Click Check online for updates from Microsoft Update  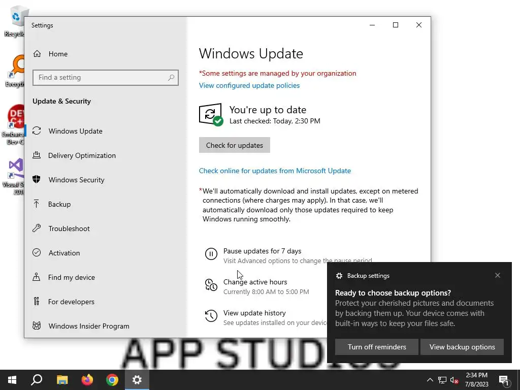point(275,171)
